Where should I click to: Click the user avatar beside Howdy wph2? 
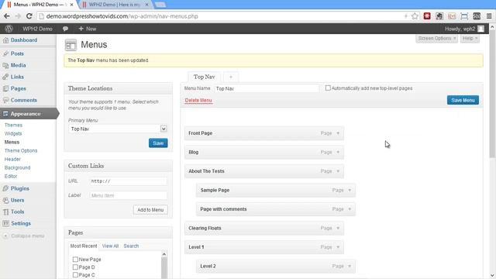coord(480,29)
